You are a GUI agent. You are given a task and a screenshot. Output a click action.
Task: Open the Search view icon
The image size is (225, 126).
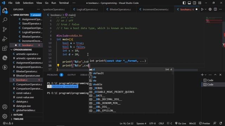(5, 20)
